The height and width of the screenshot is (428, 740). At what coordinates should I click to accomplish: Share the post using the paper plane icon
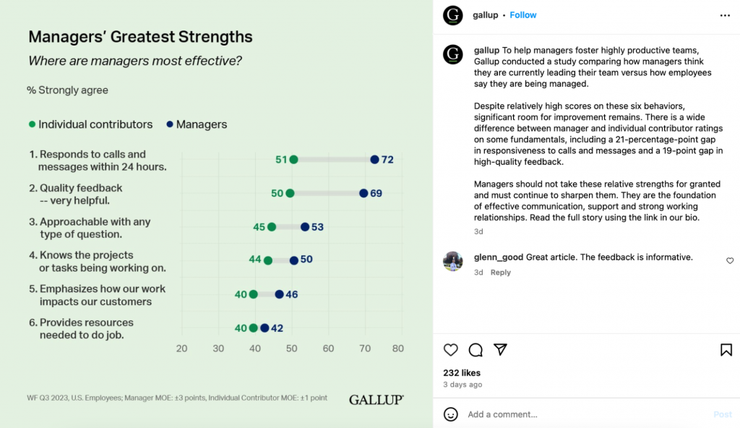coord(500,350)
